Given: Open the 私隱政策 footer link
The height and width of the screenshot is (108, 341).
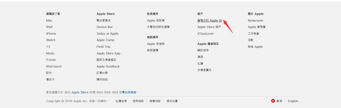Looking at the screenshot, I should point(121,101).
